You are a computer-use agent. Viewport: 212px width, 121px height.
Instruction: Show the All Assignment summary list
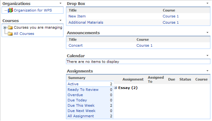point(81,116)
